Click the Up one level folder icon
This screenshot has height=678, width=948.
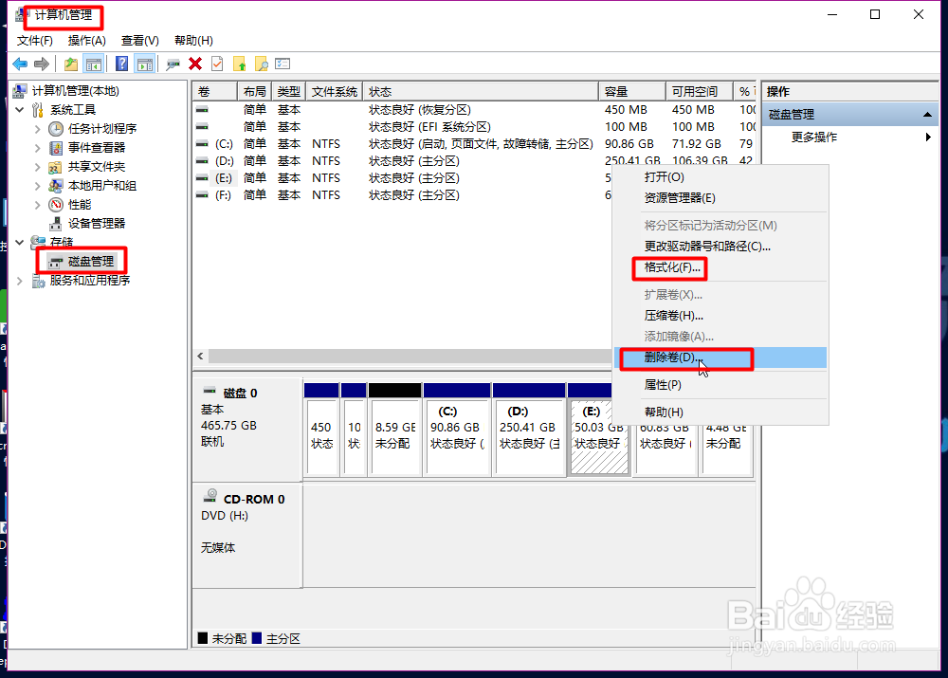point(71,64)
